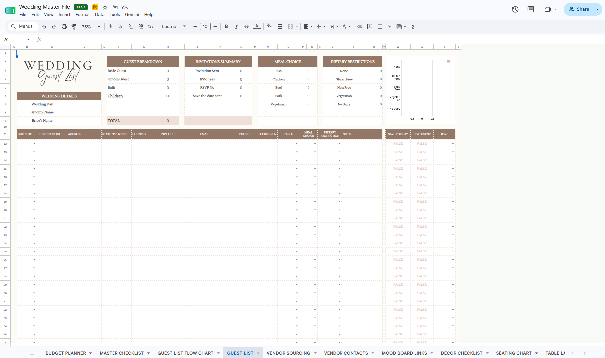Open the RSVP dropdown in row 12
605x358 pixels.
(453, 144)
